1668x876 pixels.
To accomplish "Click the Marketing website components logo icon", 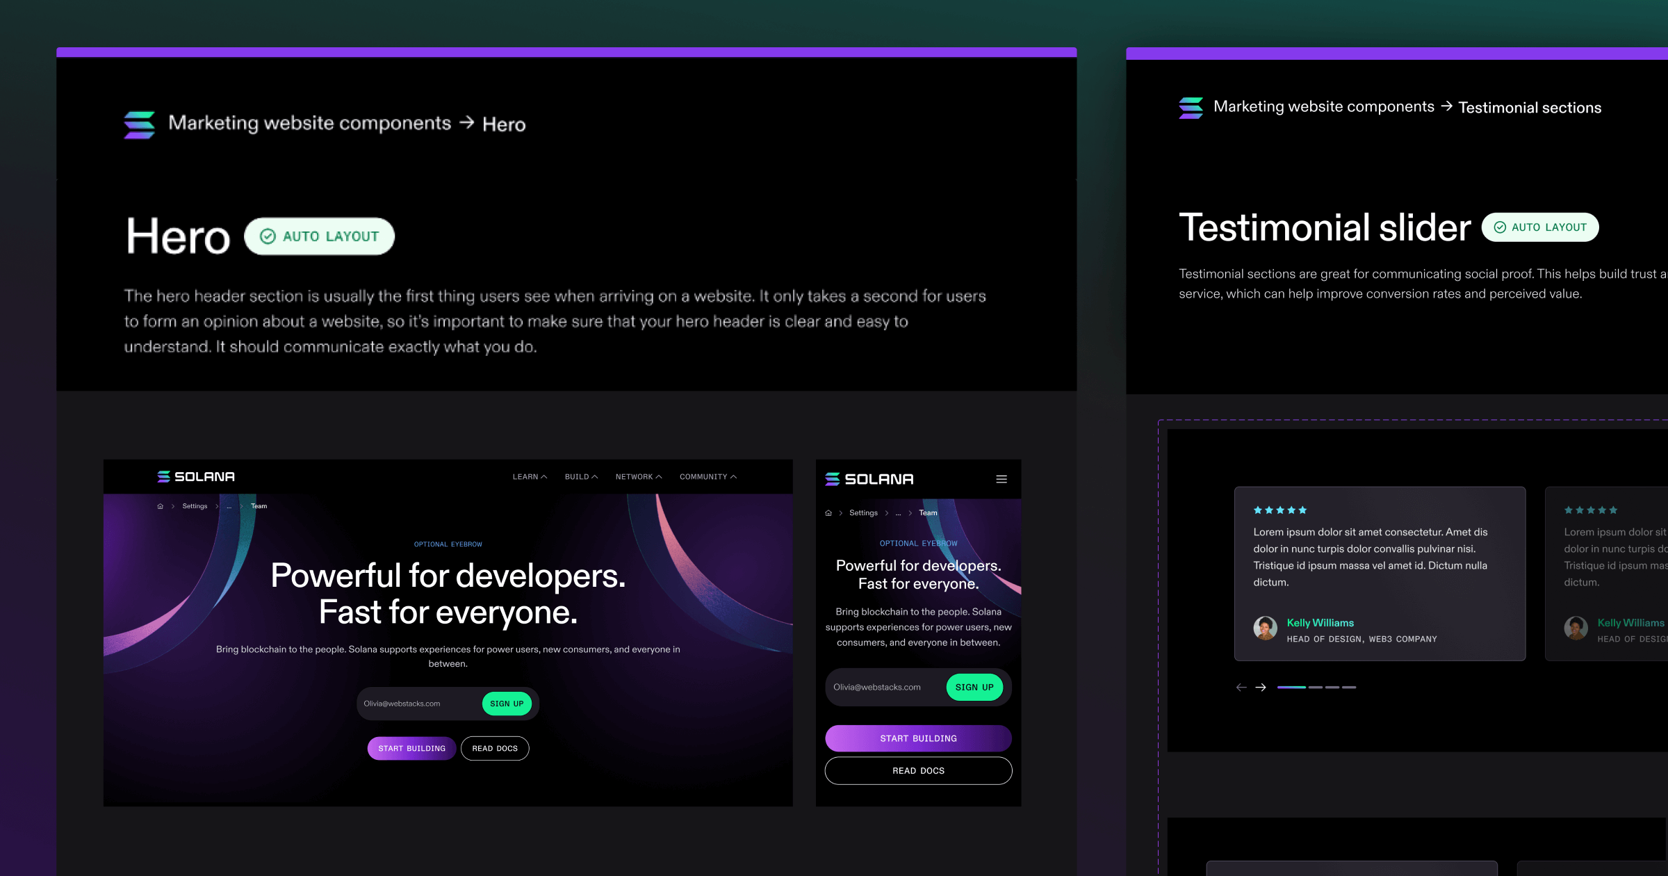I will [138, 123].
